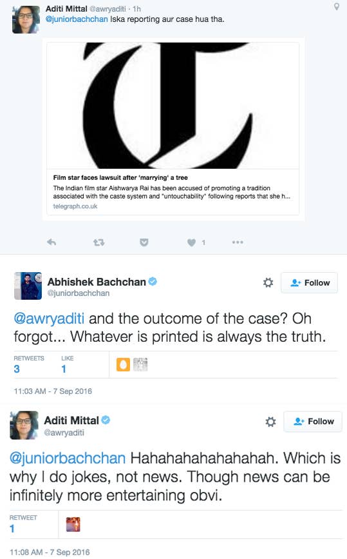Open the three-dot more options menu
The image size is (347, 559).
coord(238,242)
